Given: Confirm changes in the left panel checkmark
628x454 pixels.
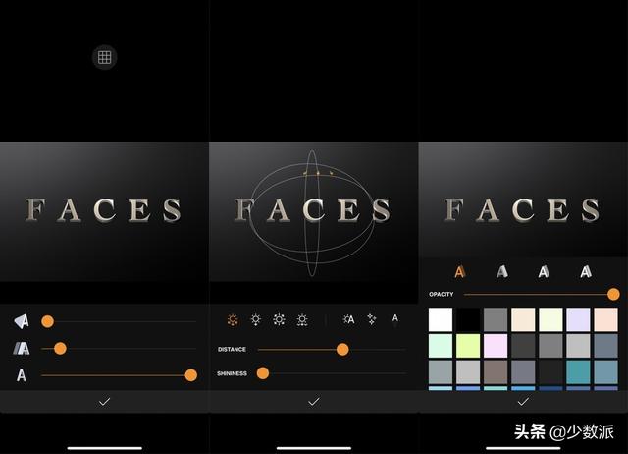Looking at the screenshot, I should tap(105, 402).
